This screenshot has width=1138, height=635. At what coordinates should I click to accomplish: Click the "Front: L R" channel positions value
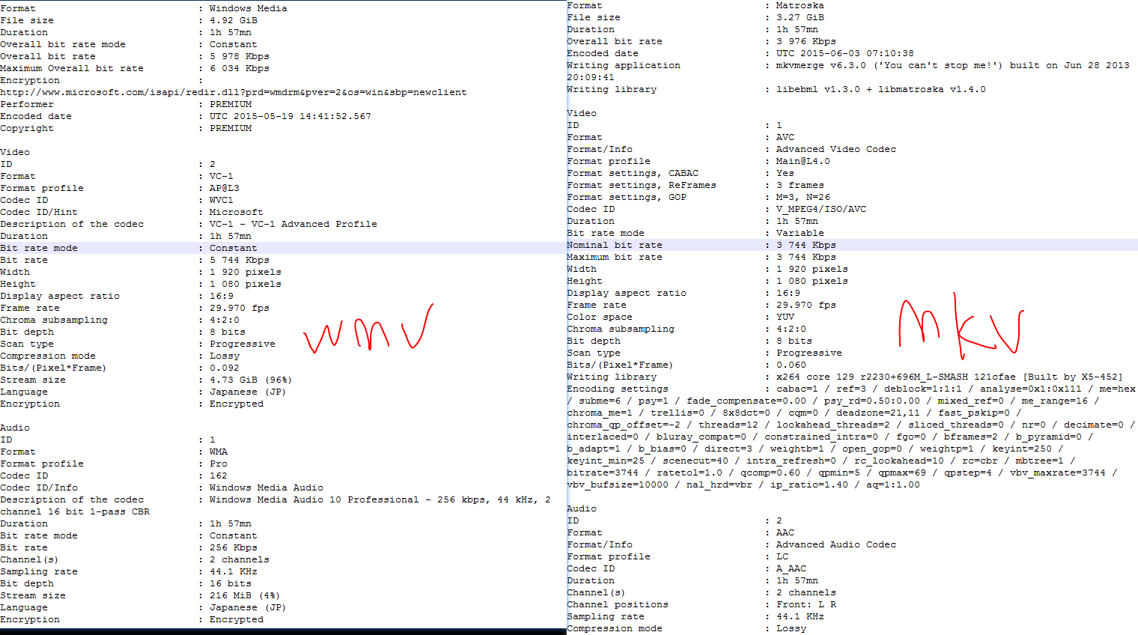point(806,604)
